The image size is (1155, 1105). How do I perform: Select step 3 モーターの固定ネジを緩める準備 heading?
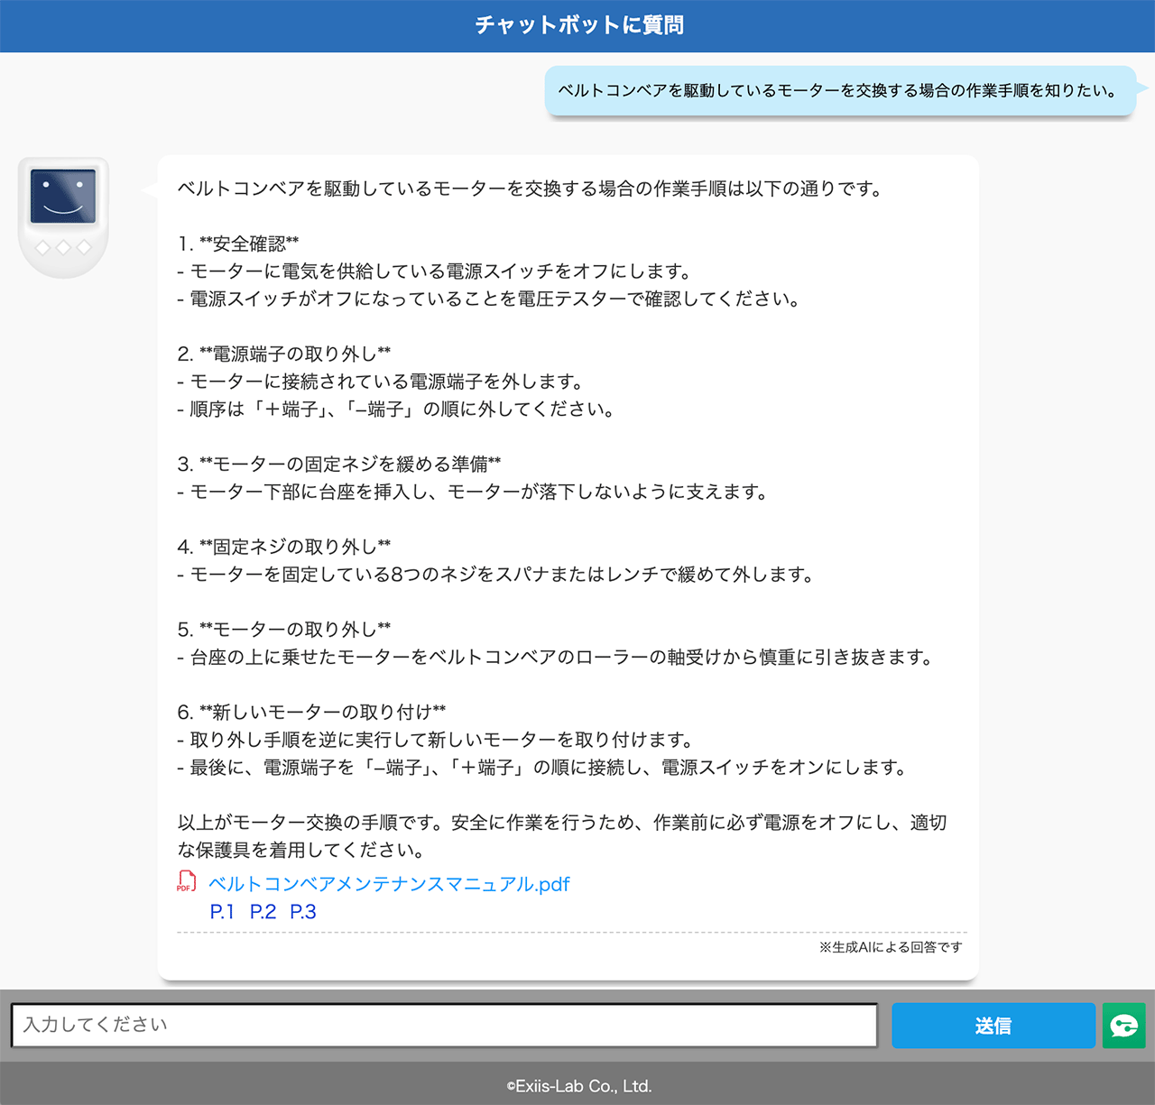click(x=339, y=464)
